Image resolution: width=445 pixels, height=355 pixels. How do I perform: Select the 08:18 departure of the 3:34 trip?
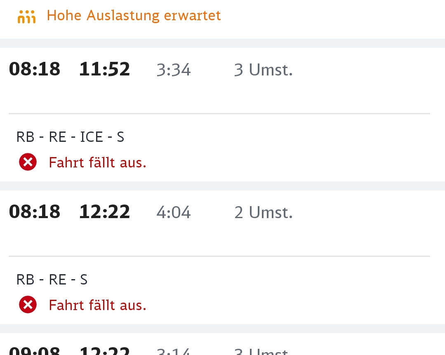tap(35, 69)
